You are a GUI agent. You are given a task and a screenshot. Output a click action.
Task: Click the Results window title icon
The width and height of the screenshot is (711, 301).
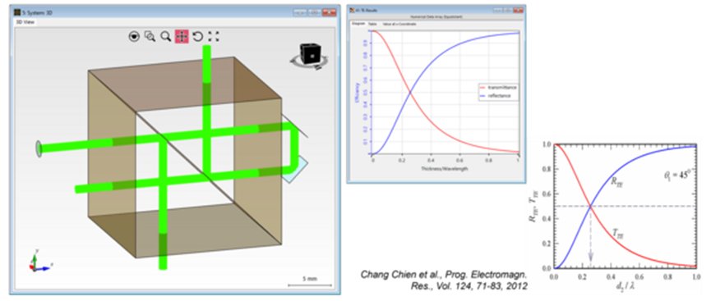pyautogui.click(x=353, y=10)
